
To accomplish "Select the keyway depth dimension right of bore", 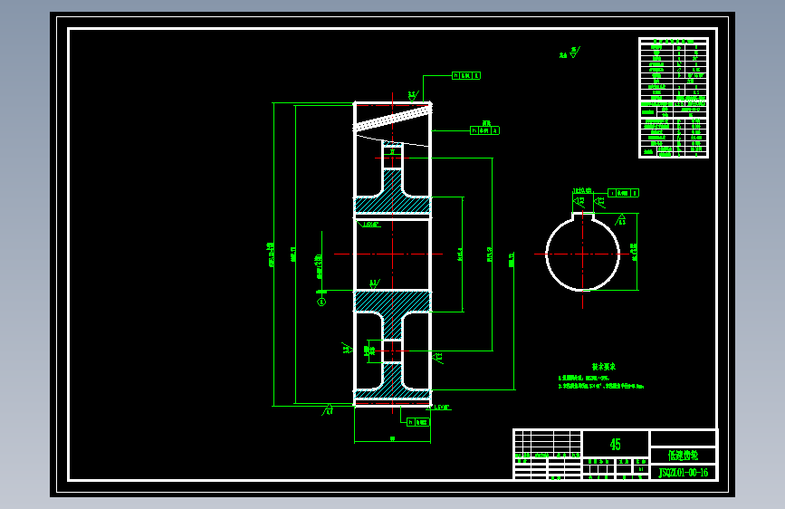I will [x=635, y=252].
